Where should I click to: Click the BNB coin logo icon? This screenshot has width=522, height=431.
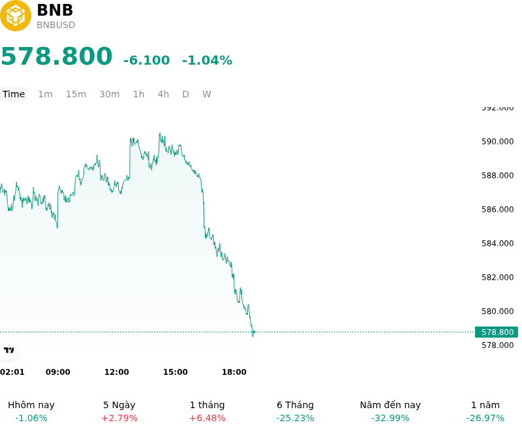[x=15, y=16]
